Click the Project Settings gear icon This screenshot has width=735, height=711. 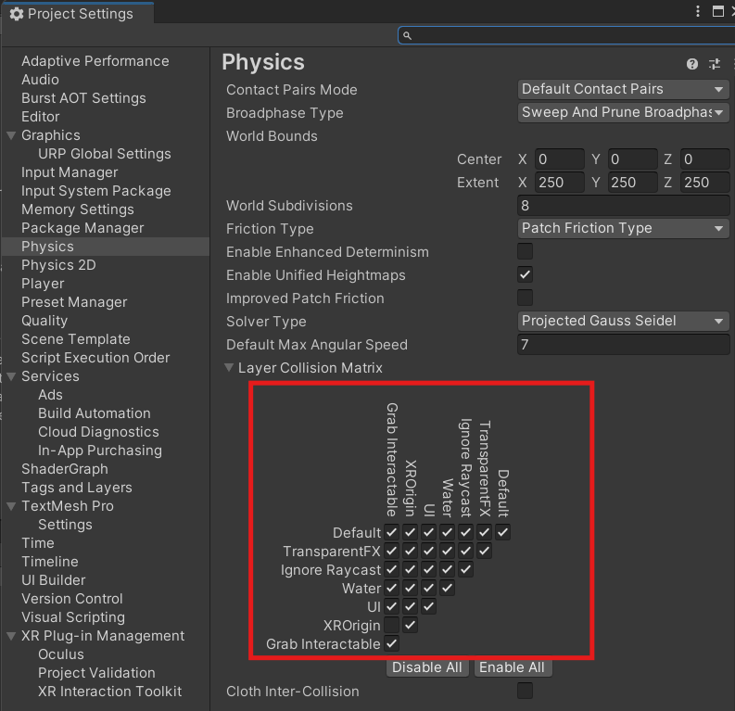click(17, 14)
